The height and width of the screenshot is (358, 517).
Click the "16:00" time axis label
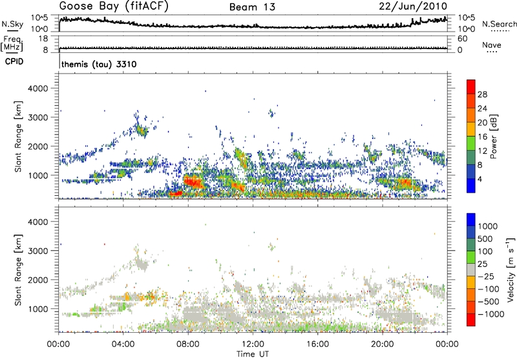tap(317, 344)
